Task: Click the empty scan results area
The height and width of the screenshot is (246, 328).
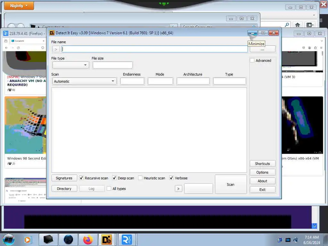Action: point(149,130)
